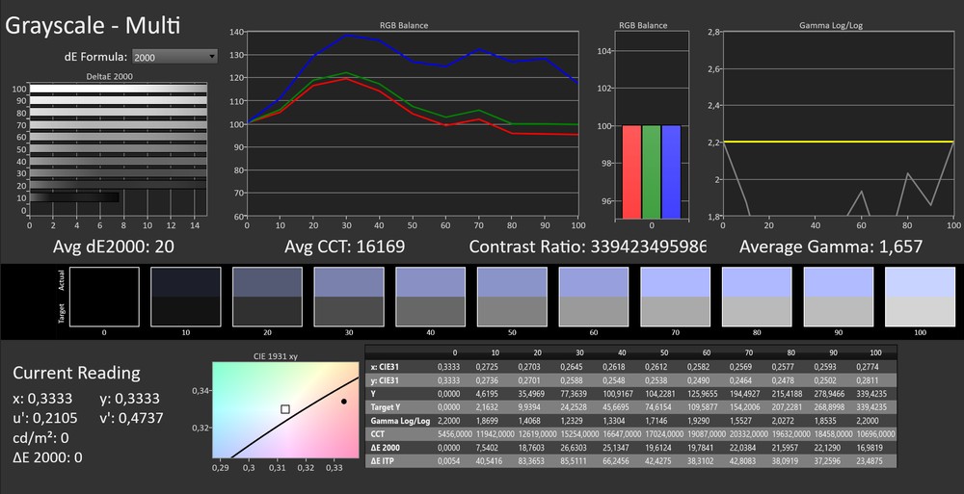Select the CCT row label in the data table
964x494 pixels.
[x=378, y=434]
